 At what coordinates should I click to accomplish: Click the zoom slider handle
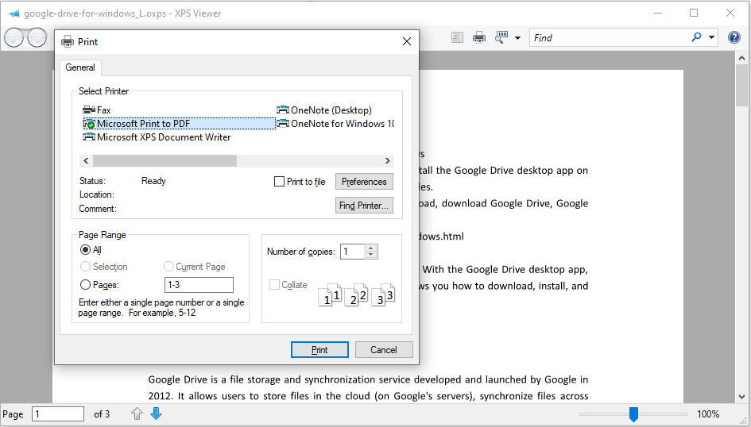pyautogui.click(x=633, y=414)
